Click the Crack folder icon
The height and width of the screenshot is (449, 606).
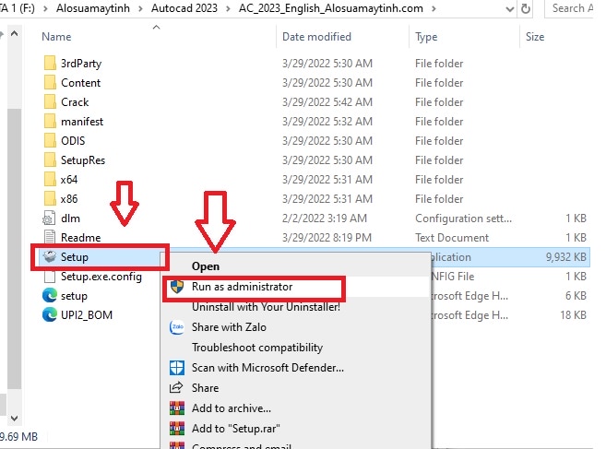tap(50, 102)
